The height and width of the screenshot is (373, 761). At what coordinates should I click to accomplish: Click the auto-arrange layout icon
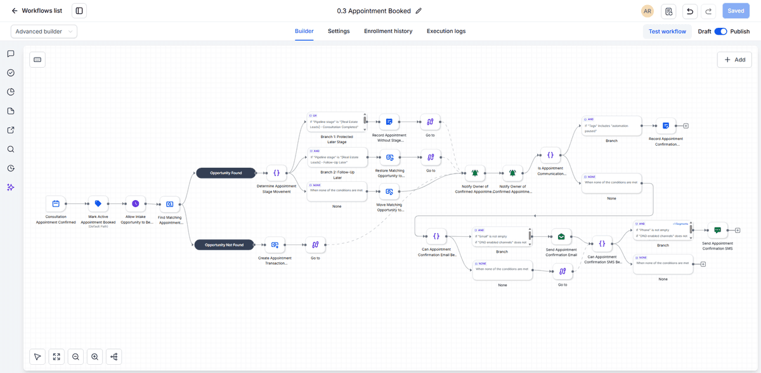click(114, 357)
